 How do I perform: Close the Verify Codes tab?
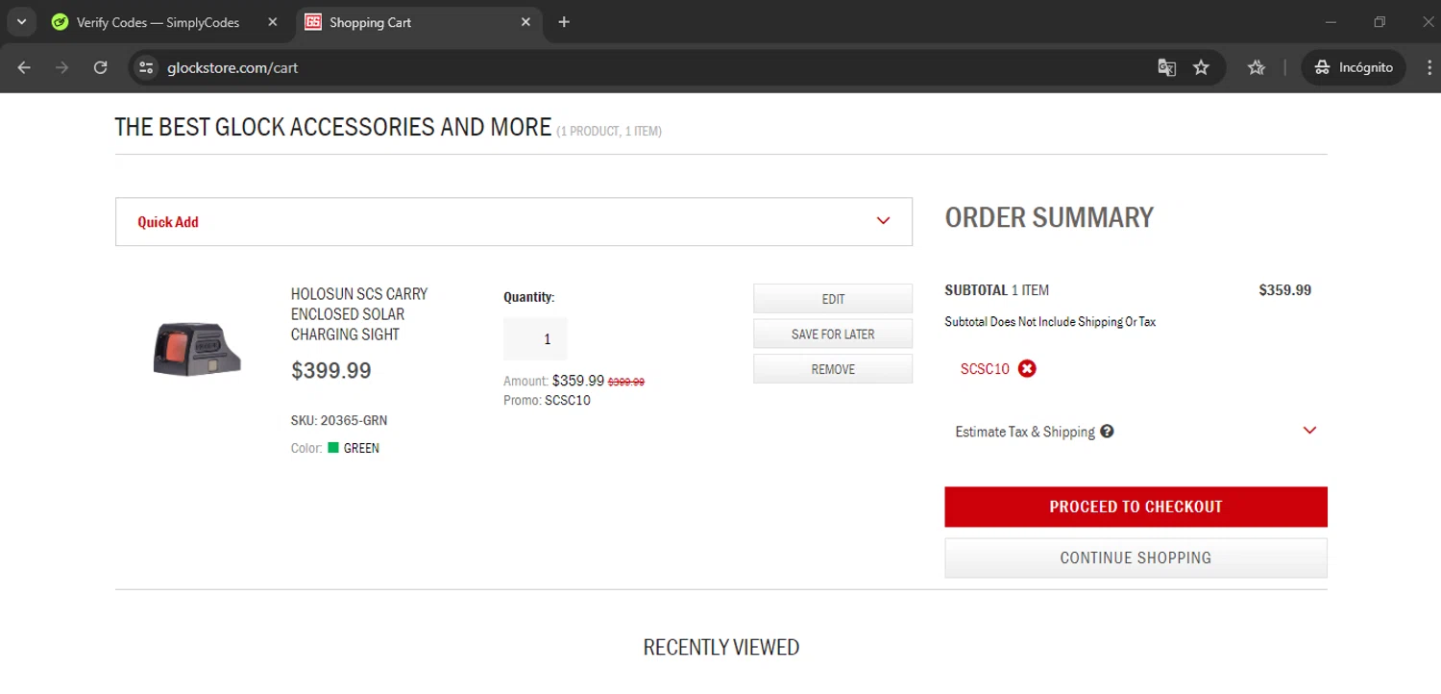[273, 22]
